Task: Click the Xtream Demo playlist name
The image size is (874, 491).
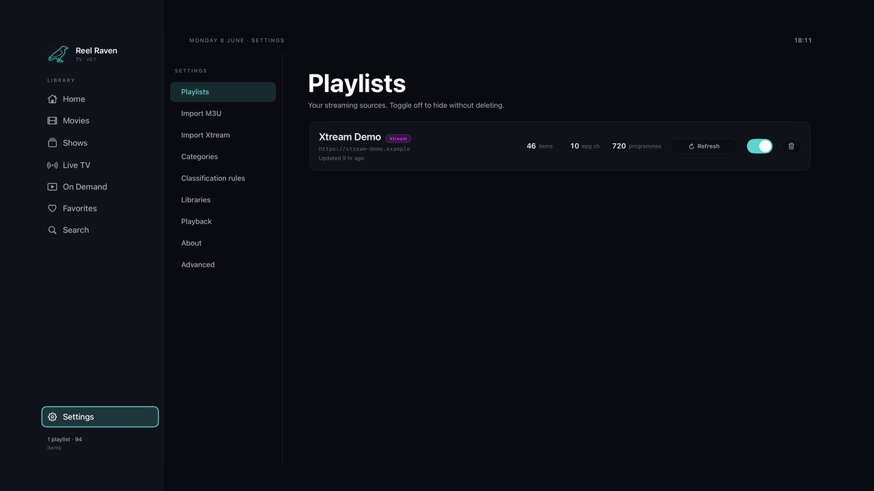Action: pyautogui.click(x=350, y=137)
